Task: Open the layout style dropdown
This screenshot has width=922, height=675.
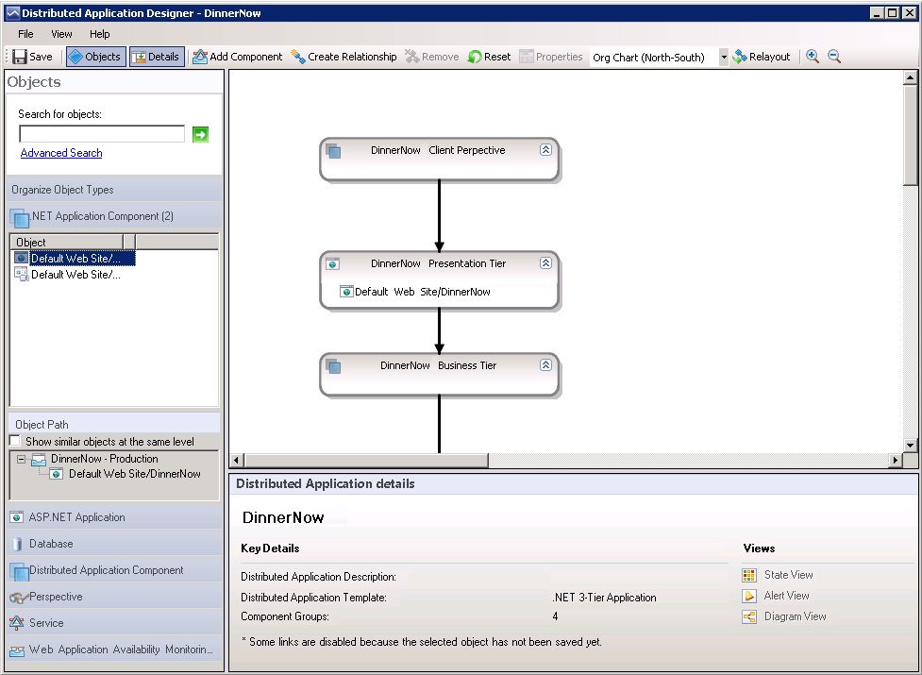Action: pos(724,57)
